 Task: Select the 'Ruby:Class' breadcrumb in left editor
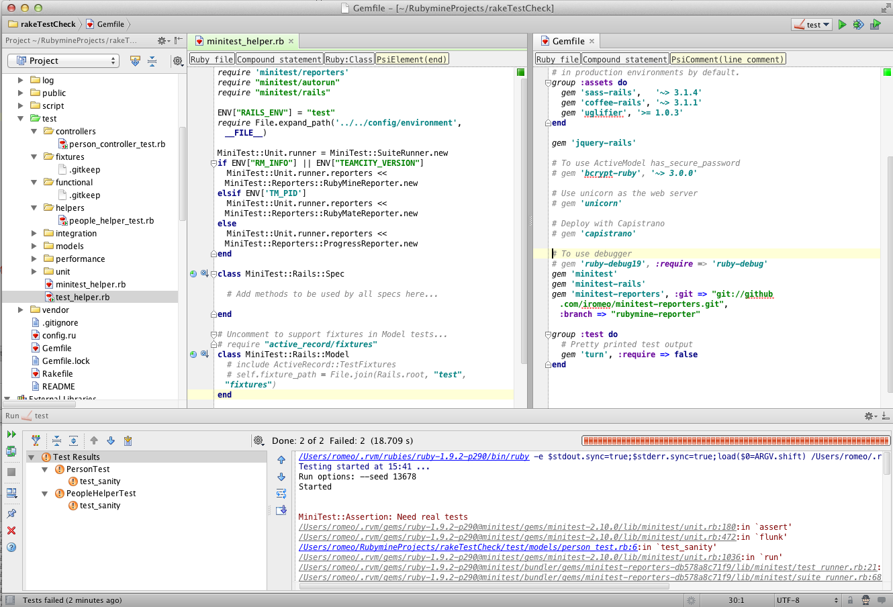click(349, 59)
